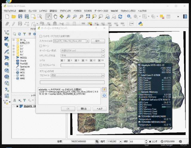Click the 選択 browse button

[98, 41]
